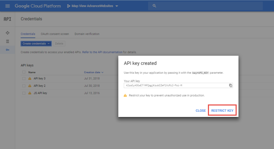Switch to Domain verification tab

coord(87,34)
